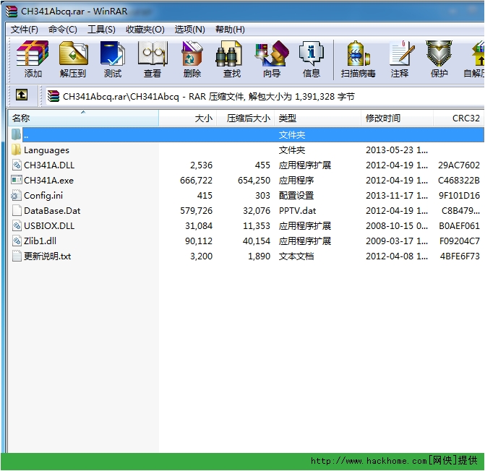Click the 解压到 (Extract To) toolbar icon
Screen dimensions: 485x471
[x=73, y=53]
